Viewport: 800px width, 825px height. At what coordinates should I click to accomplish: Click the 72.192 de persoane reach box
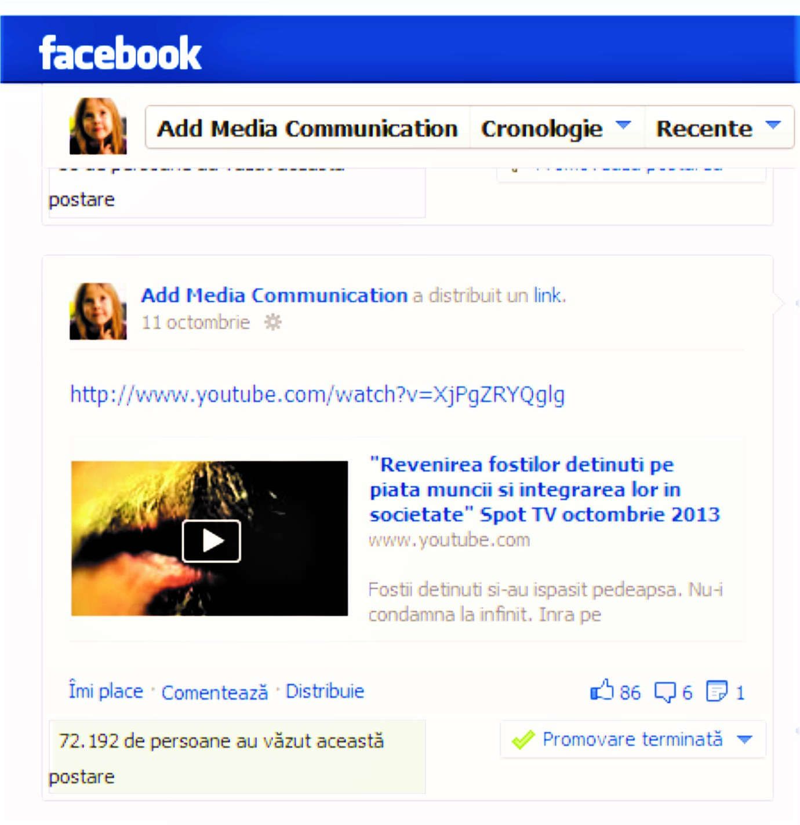237,757
